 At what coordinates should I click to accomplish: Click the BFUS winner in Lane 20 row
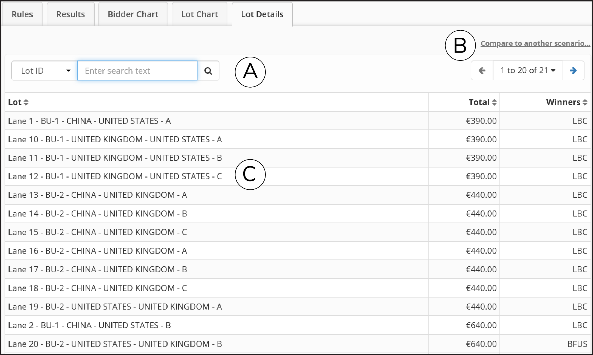pyautogui.click(x=577, y=344)
